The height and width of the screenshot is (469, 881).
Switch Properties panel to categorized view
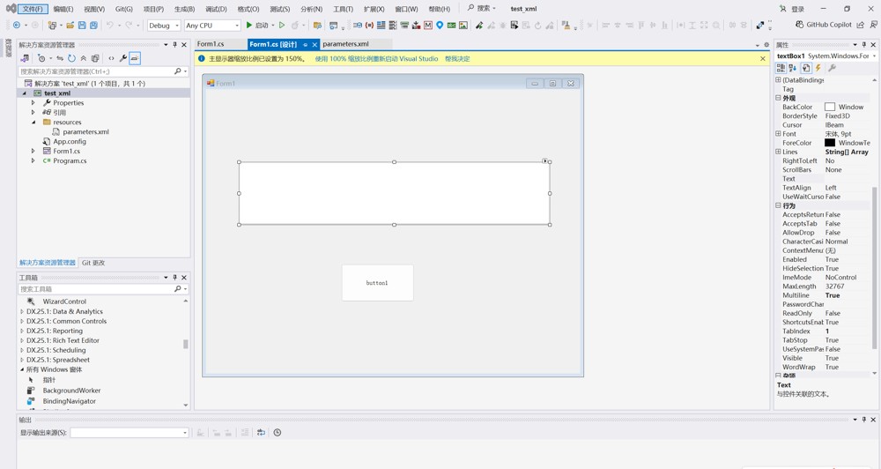pos(781,68)
